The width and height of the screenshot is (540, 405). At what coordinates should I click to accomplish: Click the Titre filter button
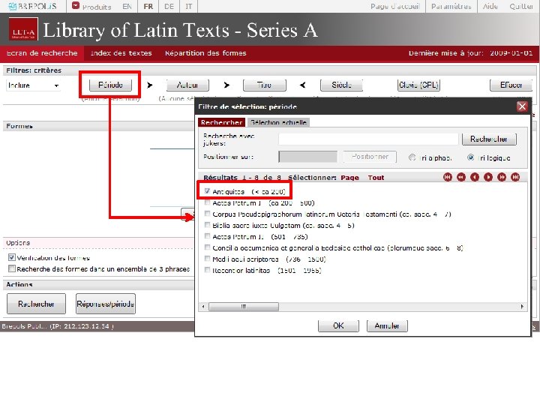(x=264, y=85)
